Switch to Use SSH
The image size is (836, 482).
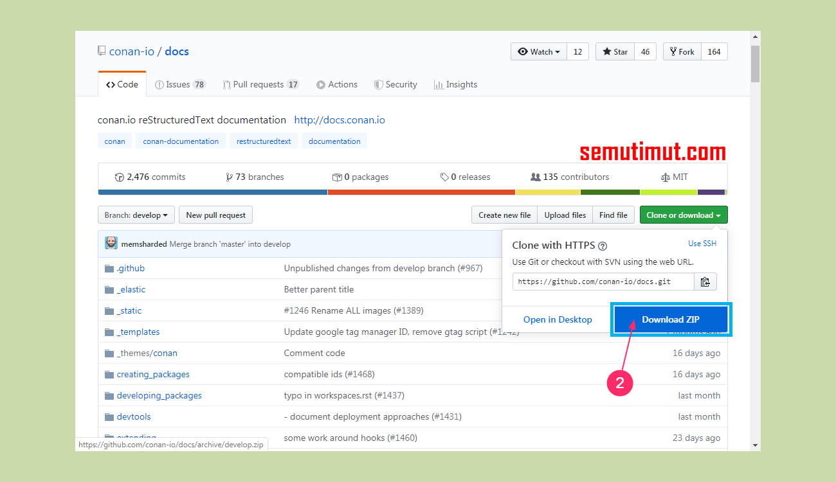[x=702, y=244]
